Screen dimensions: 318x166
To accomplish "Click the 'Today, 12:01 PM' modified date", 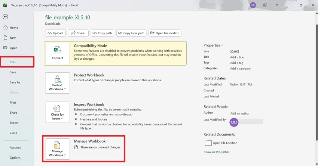I will (x=241, y=85).
